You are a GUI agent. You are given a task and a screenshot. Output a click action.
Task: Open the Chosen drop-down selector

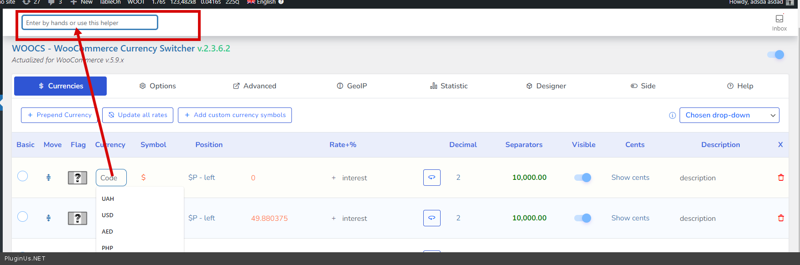[729, 115]
